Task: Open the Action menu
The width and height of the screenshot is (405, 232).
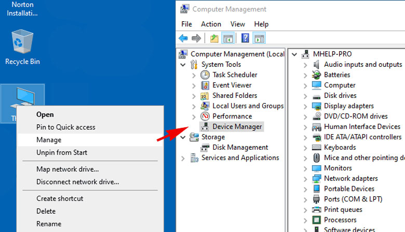Action: pyautogui.click(x=211, y=24)
